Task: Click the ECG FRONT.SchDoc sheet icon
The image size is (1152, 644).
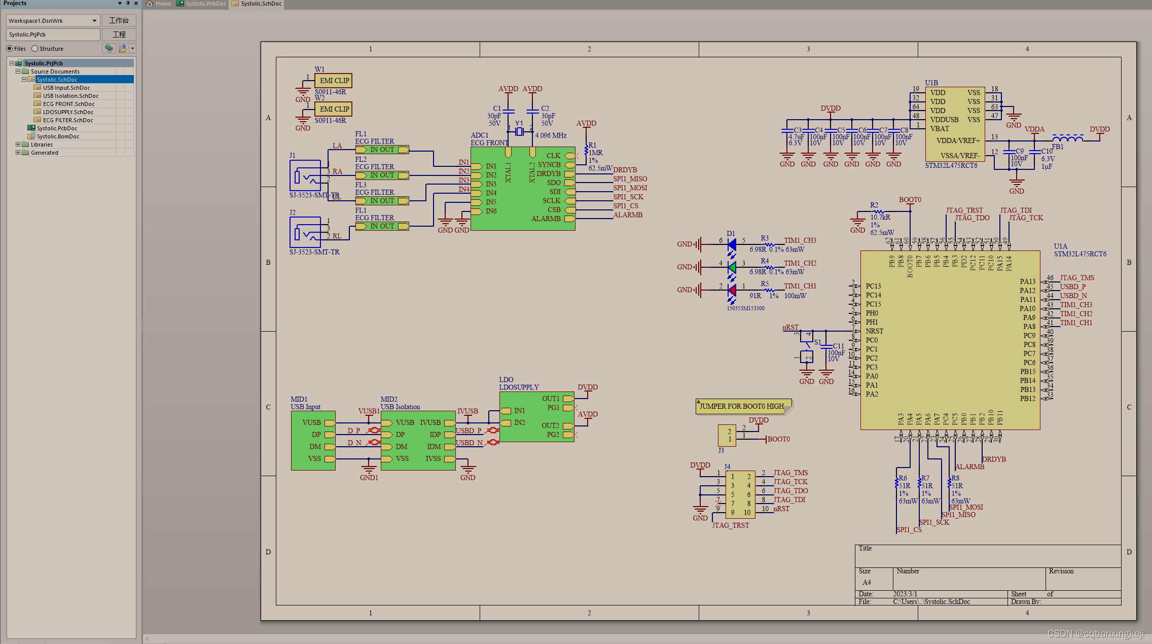Action: pyautogui.click(x=38, y=103)
